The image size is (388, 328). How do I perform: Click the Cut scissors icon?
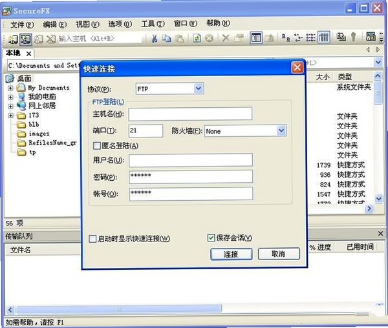155,38
